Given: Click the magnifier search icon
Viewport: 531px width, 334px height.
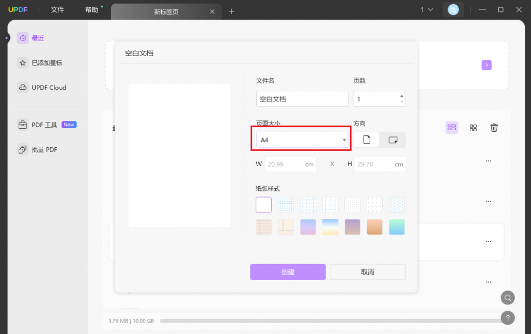Looking at the screenshot, I should 508,298.
